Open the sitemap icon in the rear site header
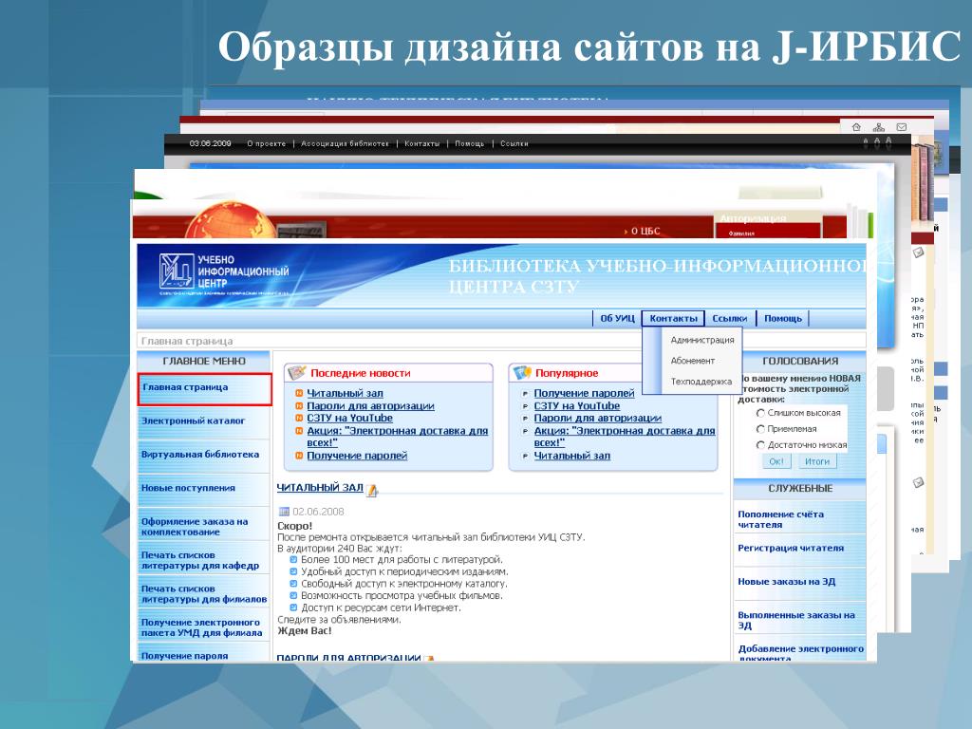972x729 pixels. (x=879, y=127)
